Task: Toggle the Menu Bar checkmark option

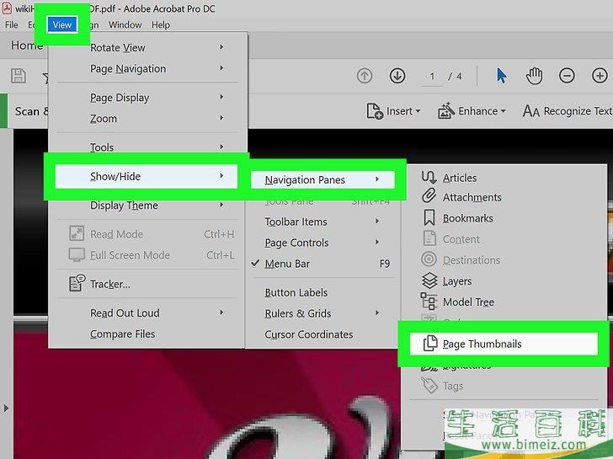Action: click(x=322, y=264)
